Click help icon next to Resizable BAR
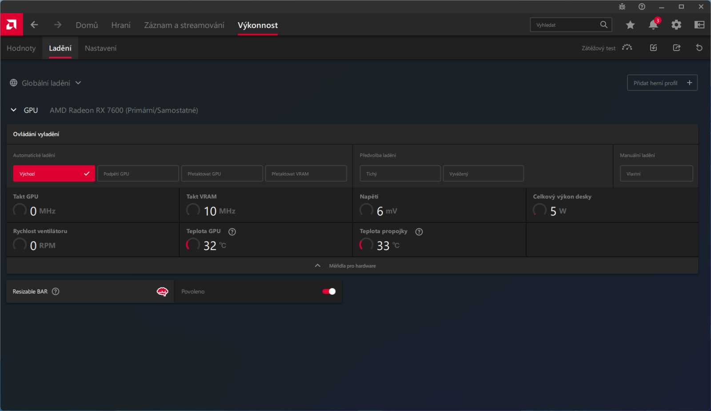Screen dimensions: 711x411 [56, 292]
